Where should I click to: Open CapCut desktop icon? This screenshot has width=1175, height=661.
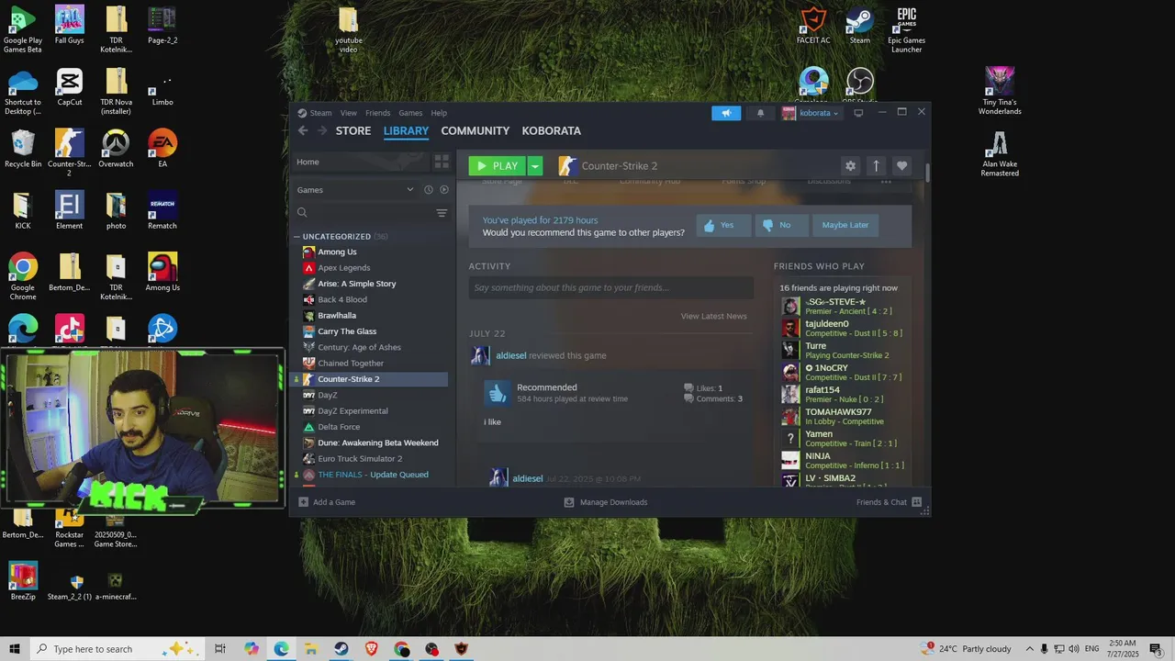point(69,87)
